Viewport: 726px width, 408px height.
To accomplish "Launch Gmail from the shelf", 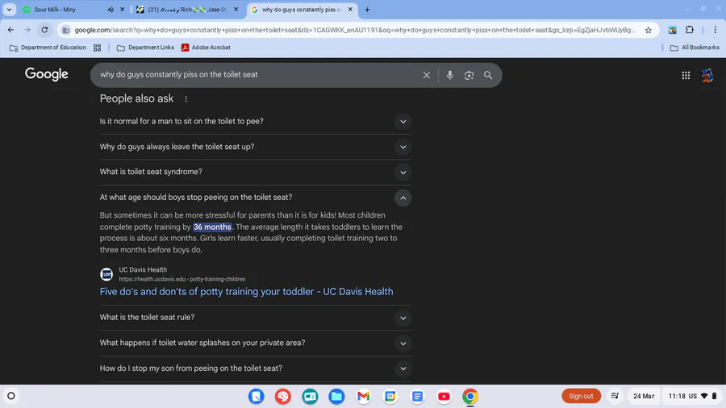I will pyautogui.click(x=364, y=396).
